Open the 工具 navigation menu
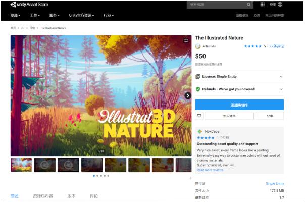 35,15
